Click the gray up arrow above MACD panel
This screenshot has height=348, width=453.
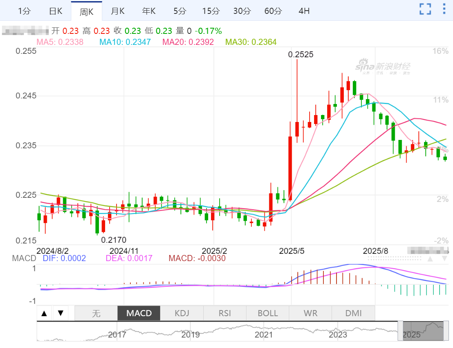(x=430, y=259)
